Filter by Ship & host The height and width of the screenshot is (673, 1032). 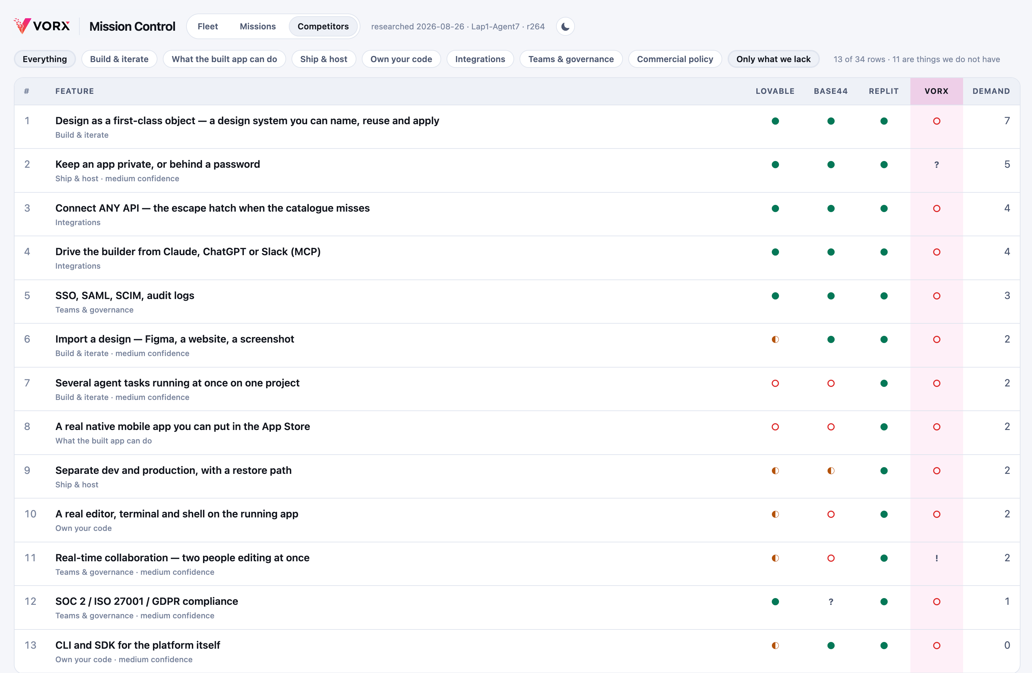pos(324,59)
